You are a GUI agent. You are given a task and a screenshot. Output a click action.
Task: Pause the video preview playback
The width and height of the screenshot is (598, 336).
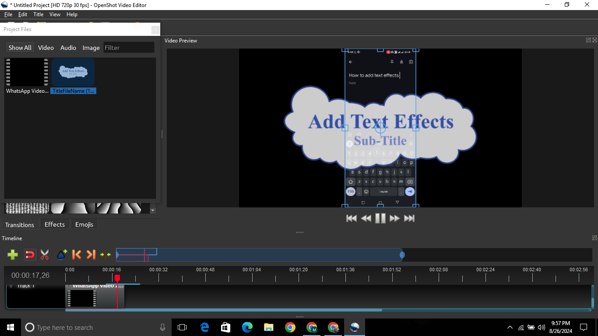click(380, 218)
